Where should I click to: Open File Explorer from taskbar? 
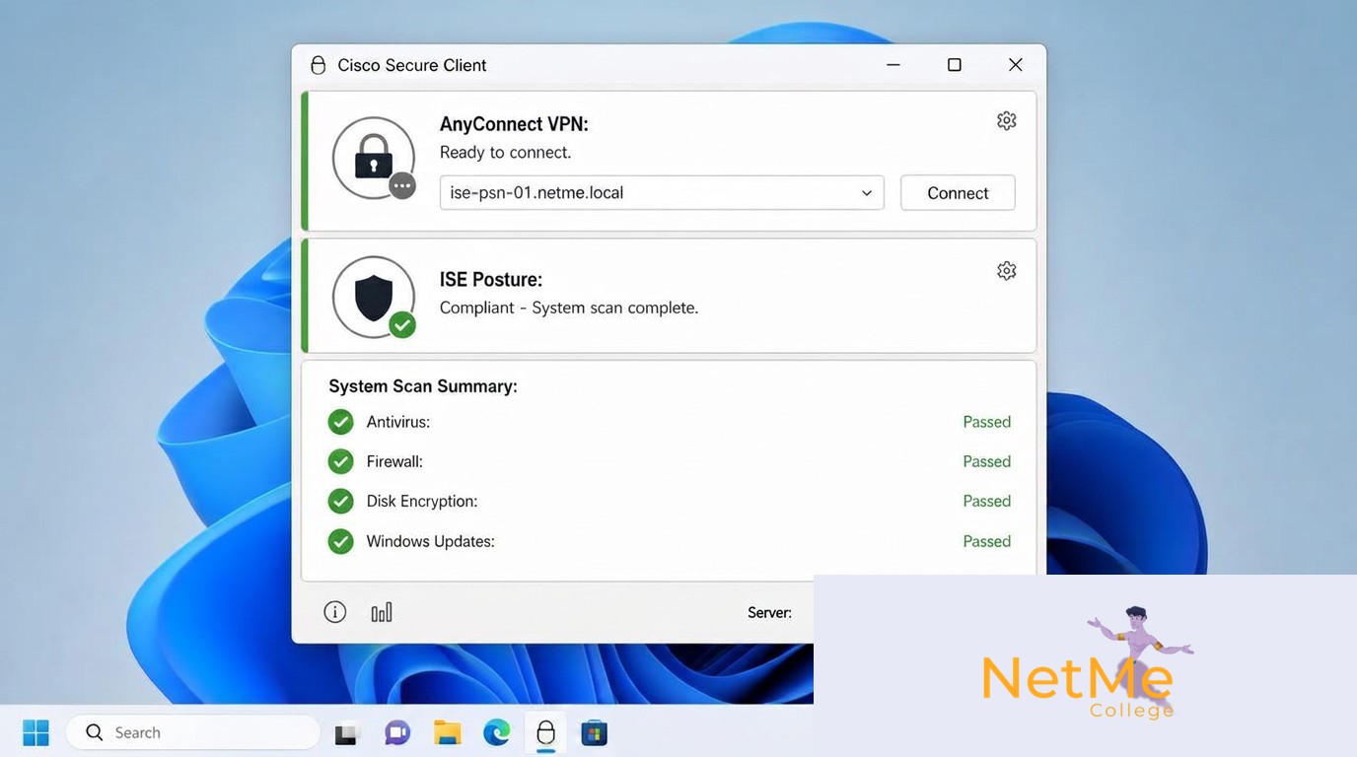[447, 732]
